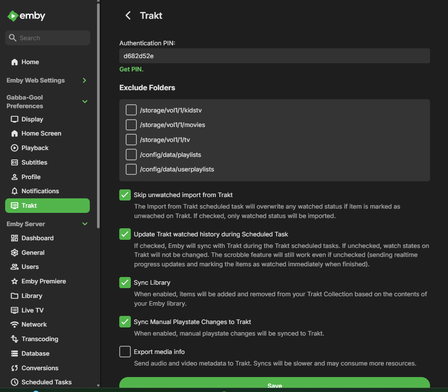Click the Emby logo icon
Viewport: 448px width, 392px height.
click(13, 16)
